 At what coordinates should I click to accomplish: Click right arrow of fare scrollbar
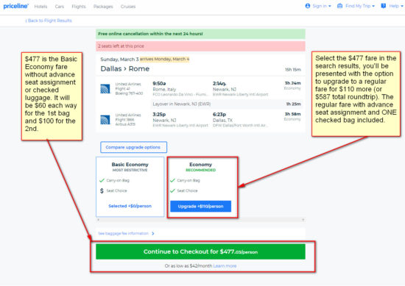click(303, 220)
